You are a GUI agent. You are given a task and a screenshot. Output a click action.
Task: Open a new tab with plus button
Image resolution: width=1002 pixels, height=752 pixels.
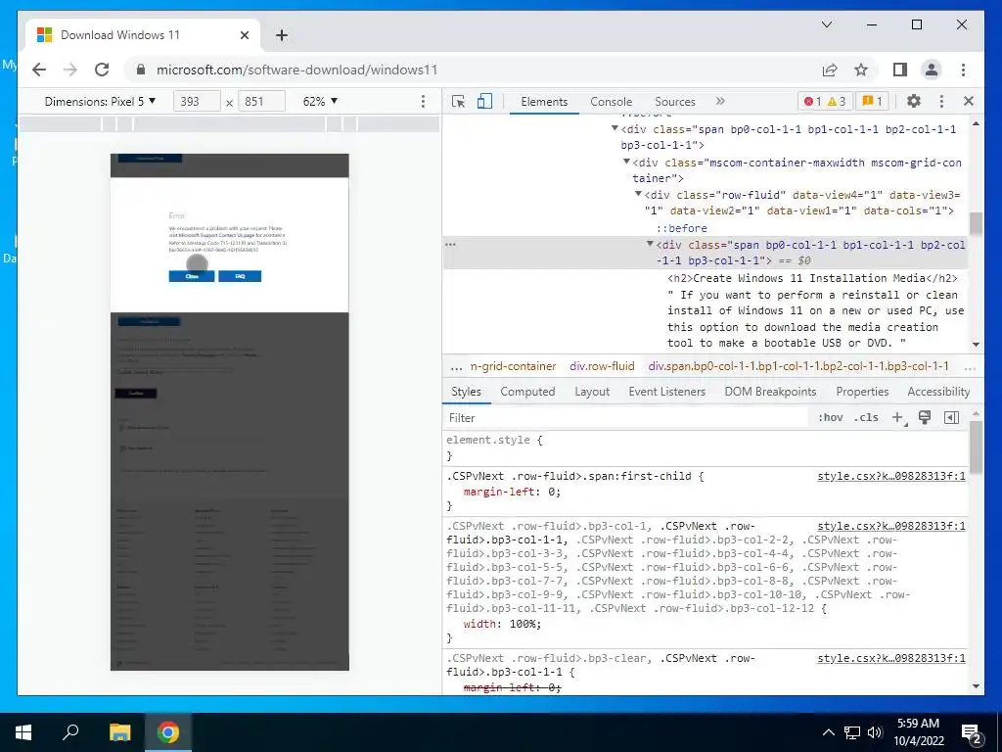click(281, 35)
